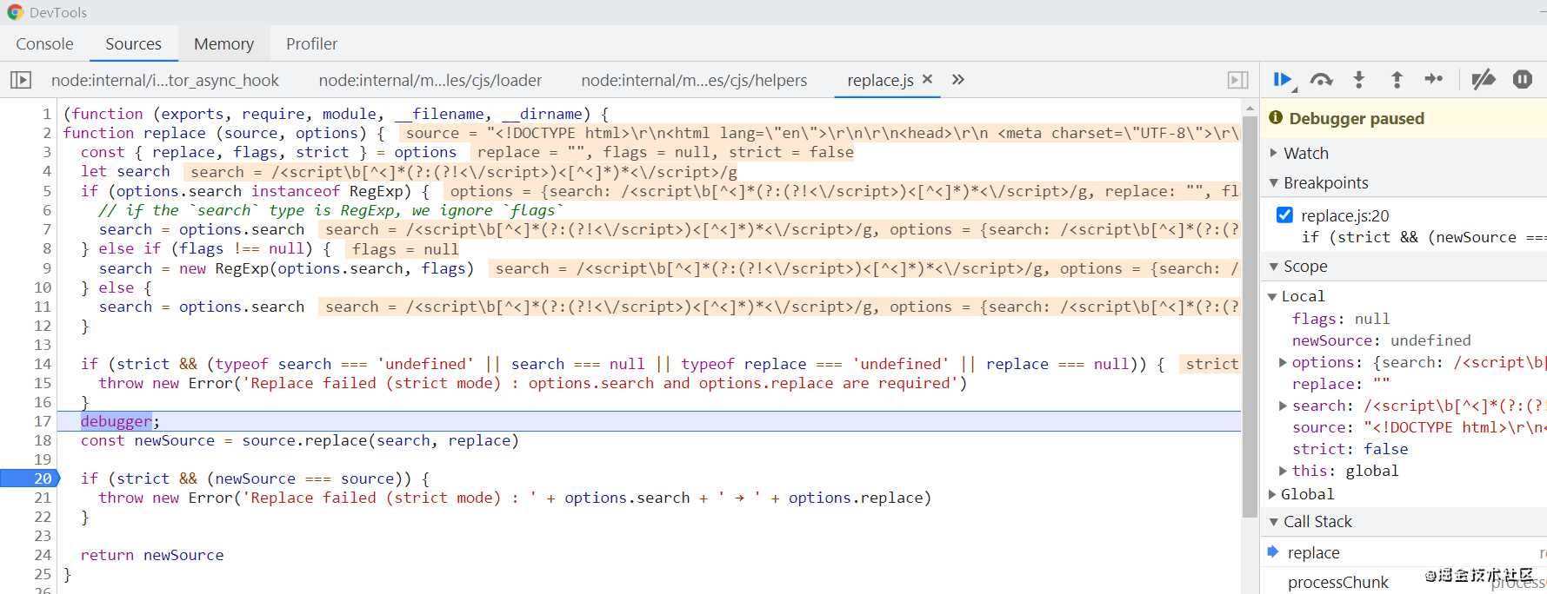
Task: Click the Step button in debugger toolbar
Action: point(1434,80)
